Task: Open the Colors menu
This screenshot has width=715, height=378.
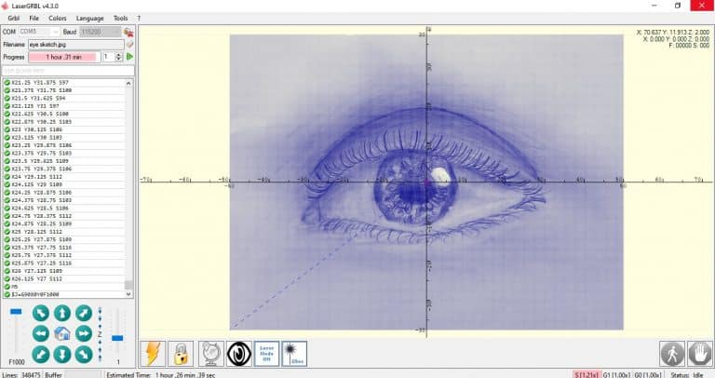Action: pos(58,18)
